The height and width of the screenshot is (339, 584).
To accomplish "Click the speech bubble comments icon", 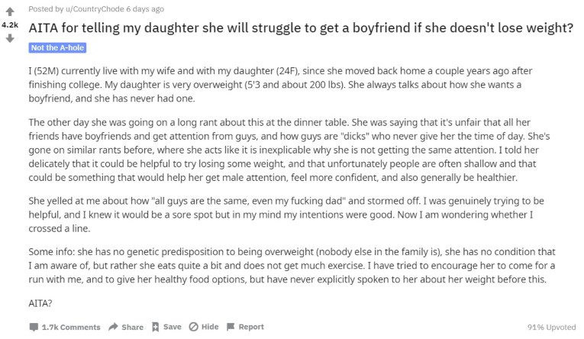I will pos(34,327).
